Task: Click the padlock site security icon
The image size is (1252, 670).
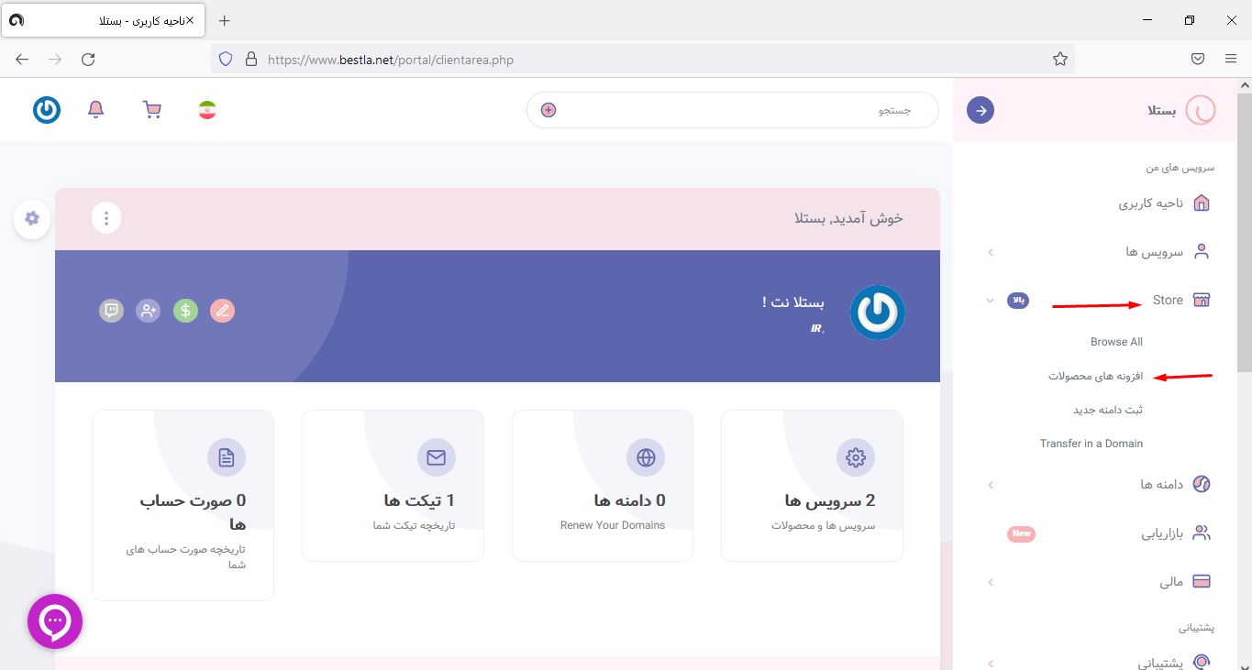Action: [250, 60]
